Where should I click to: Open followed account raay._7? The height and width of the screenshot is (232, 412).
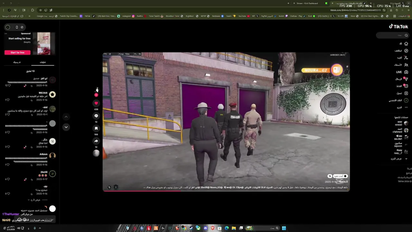401,151
